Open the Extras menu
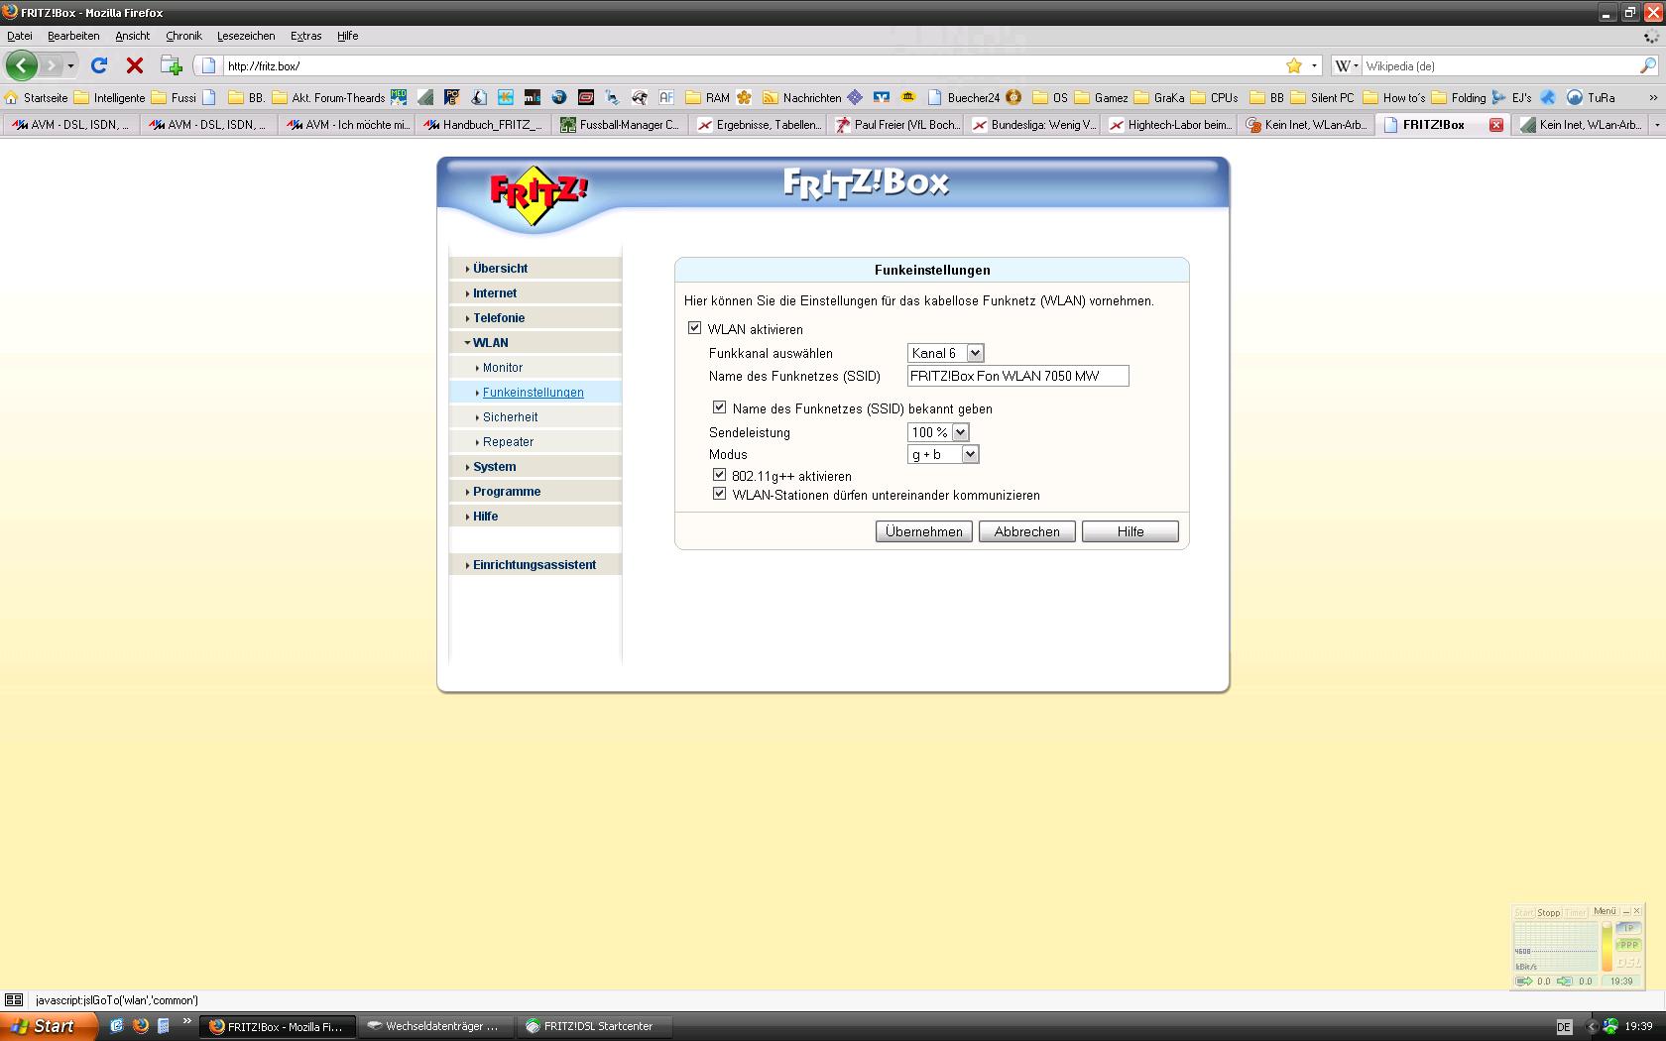Image resolution: width=1666 pixels, height=1041 pixels. [305, 36]
